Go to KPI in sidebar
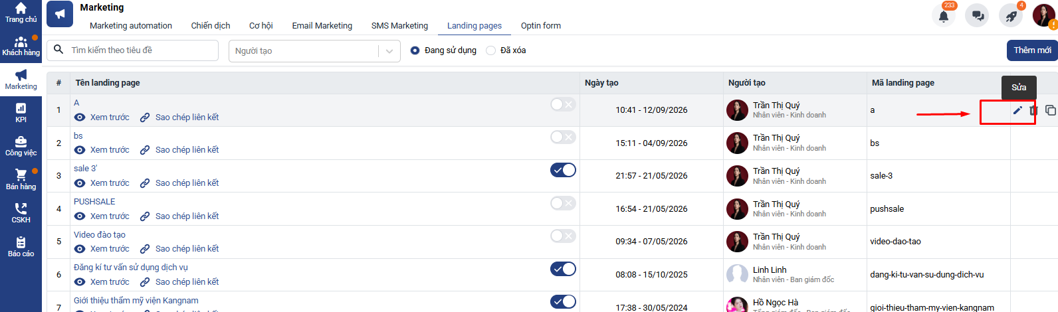This screenshot has height=312, width=1058. 21,113
